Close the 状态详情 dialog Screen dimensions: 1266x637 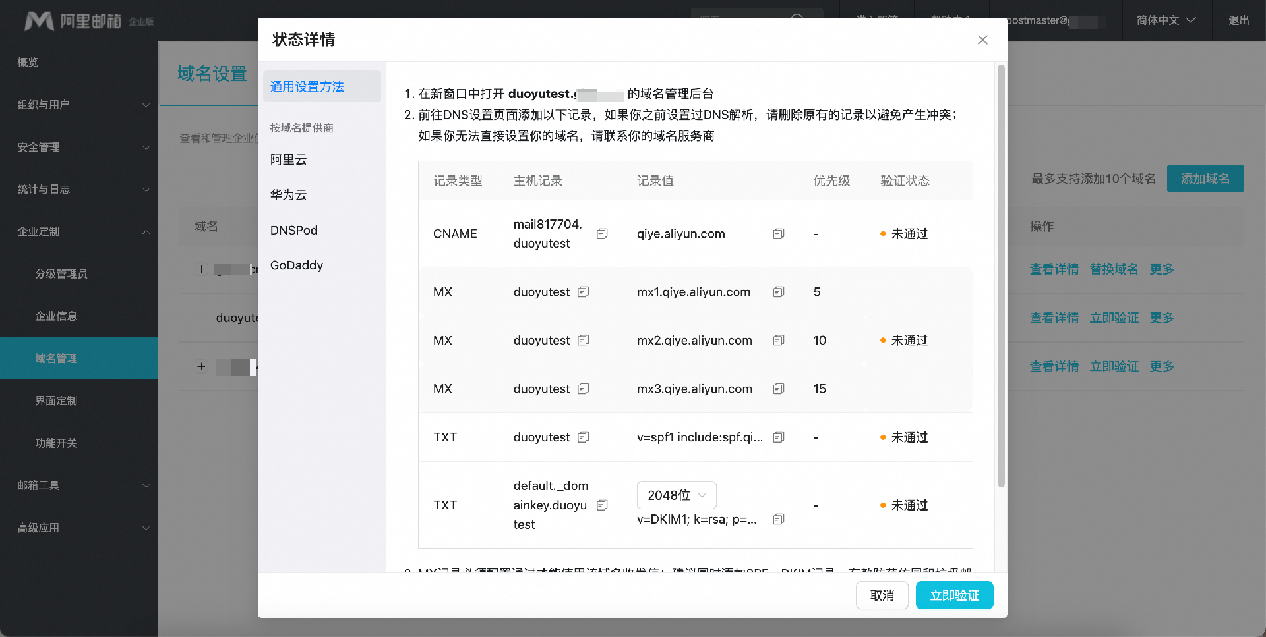[982, 40]
